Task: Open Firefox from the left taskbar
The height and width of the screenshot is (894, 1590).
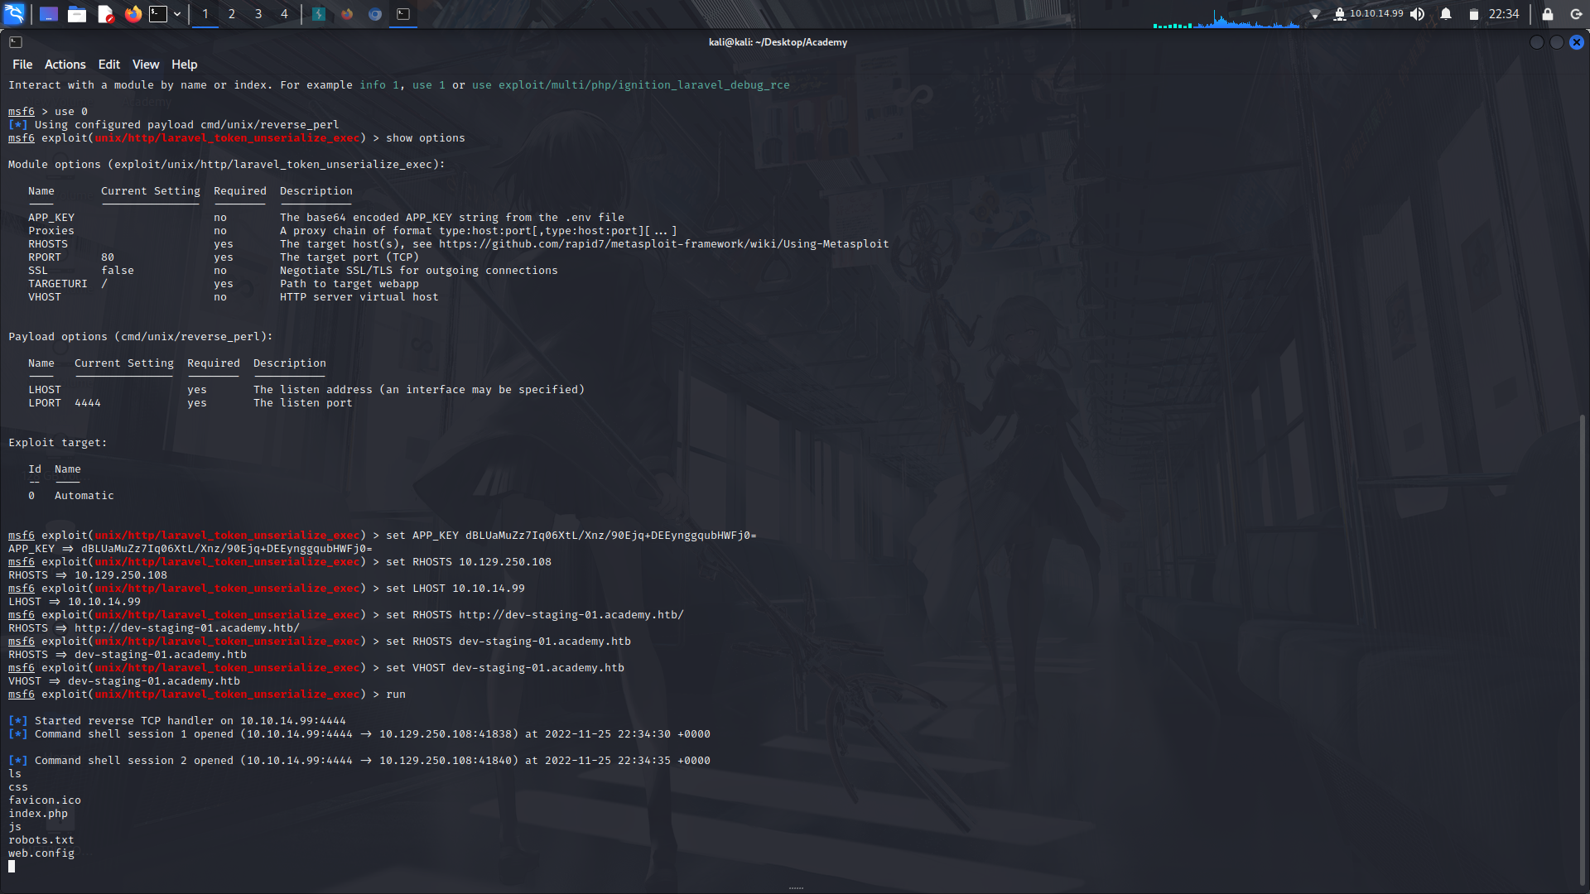Action: [x=132, y=14]
